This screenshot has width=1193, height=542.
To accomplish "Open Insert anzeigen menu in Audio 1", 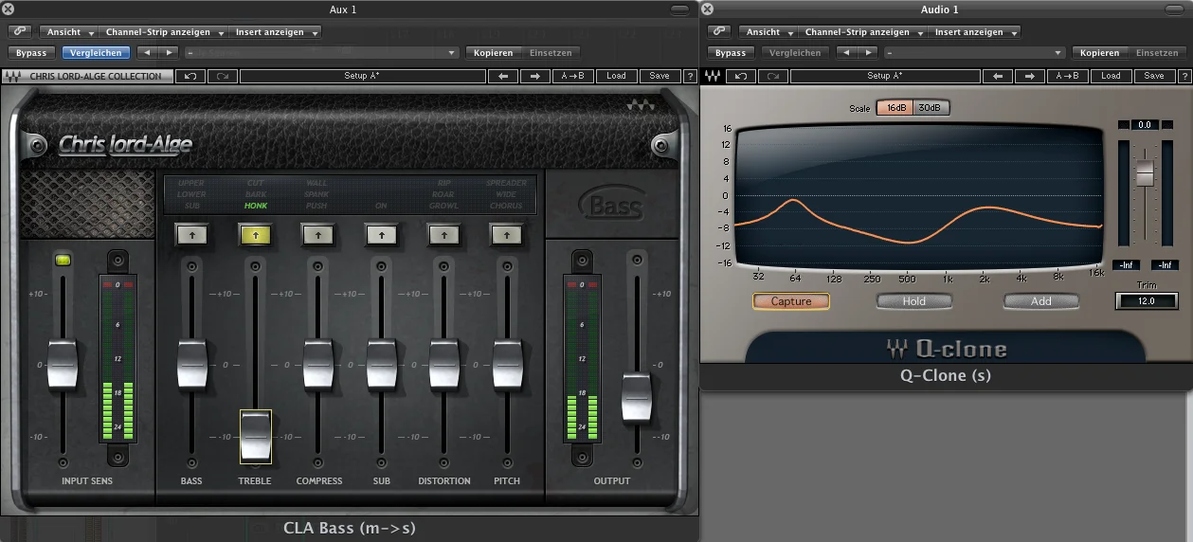I will pos(974,32).
